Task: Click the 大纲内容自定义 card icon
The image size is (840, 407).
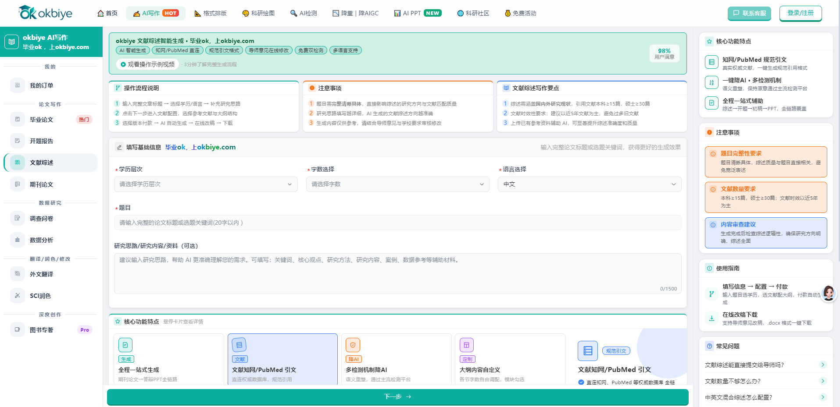Action: [467, 345]
